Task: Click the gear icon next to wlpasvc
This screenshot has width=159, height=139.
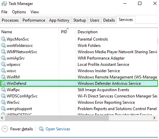Action: click(3, 64)
